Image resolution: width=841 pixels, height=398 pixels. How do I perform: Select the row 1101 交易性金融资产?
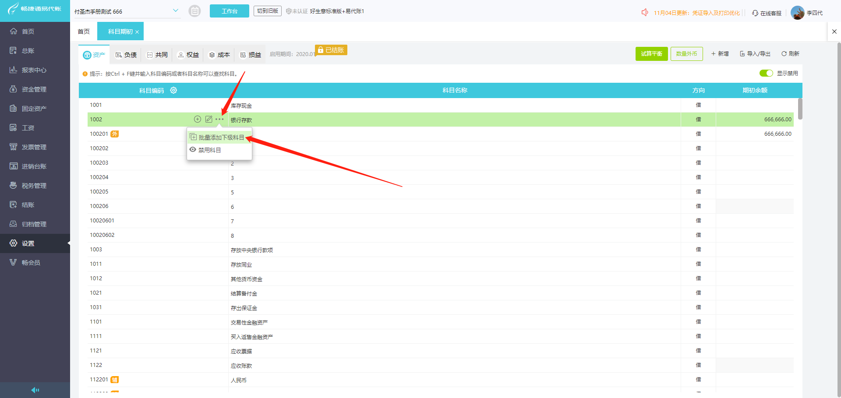441,322
